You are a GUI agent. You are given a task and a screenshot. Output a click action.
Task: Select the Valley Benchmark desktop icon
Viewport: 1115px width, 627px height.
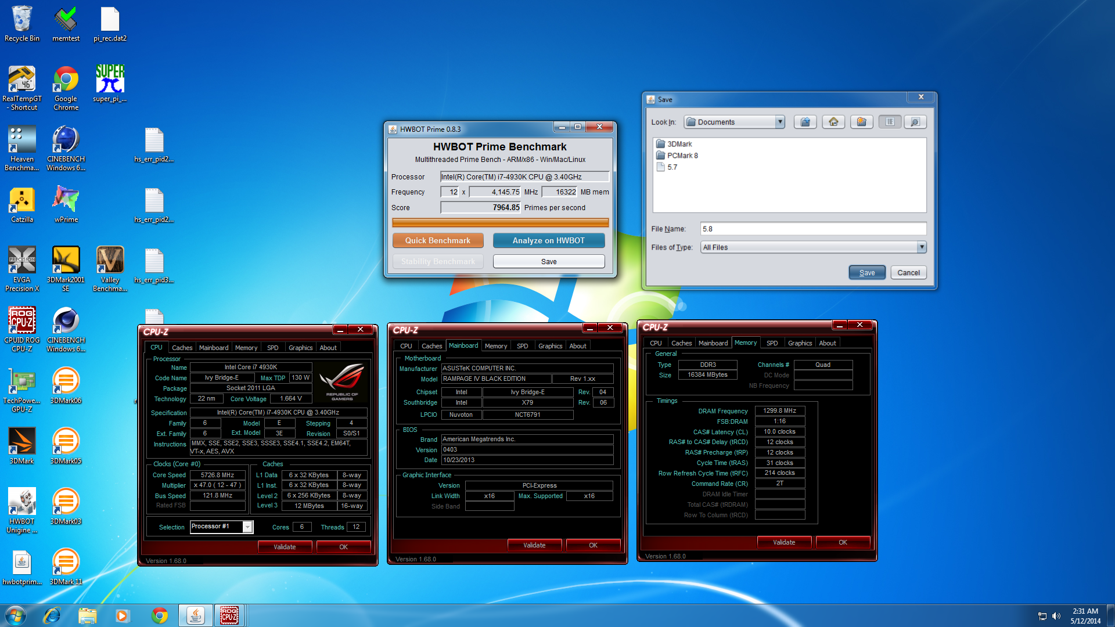[x=110, y=269]
